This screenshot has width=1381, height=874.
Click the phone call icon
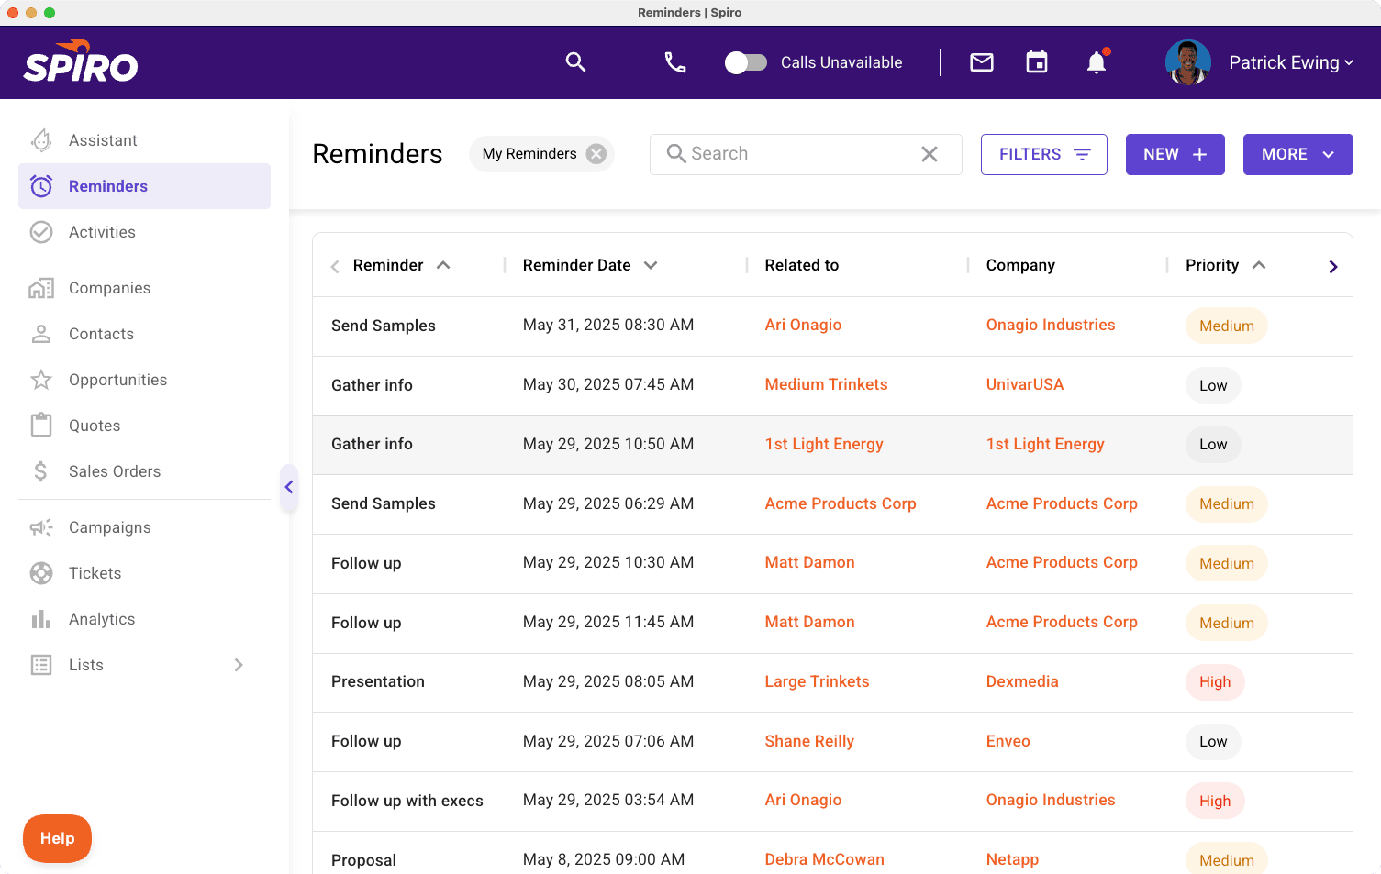[675, 62]
